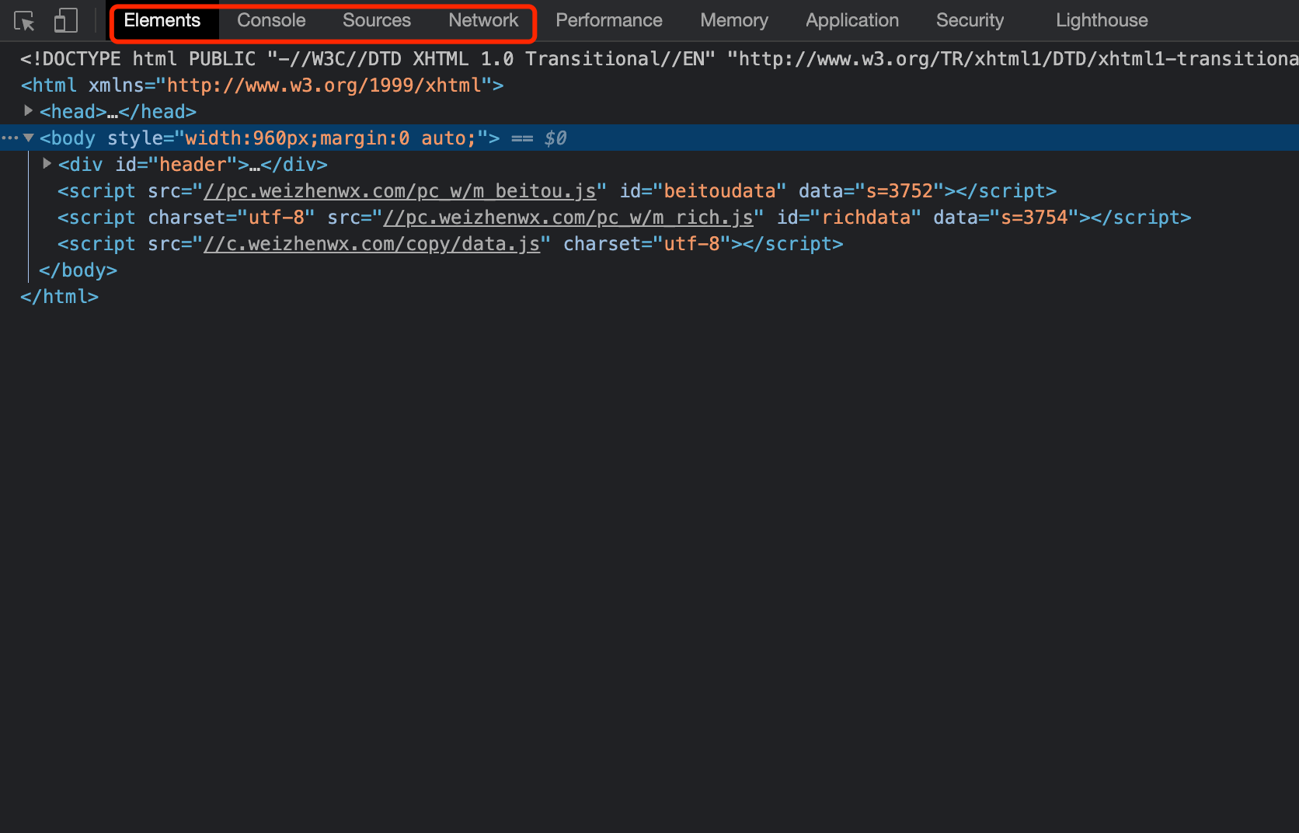
Task: Open the Application tab
Action: click(852, 20)
